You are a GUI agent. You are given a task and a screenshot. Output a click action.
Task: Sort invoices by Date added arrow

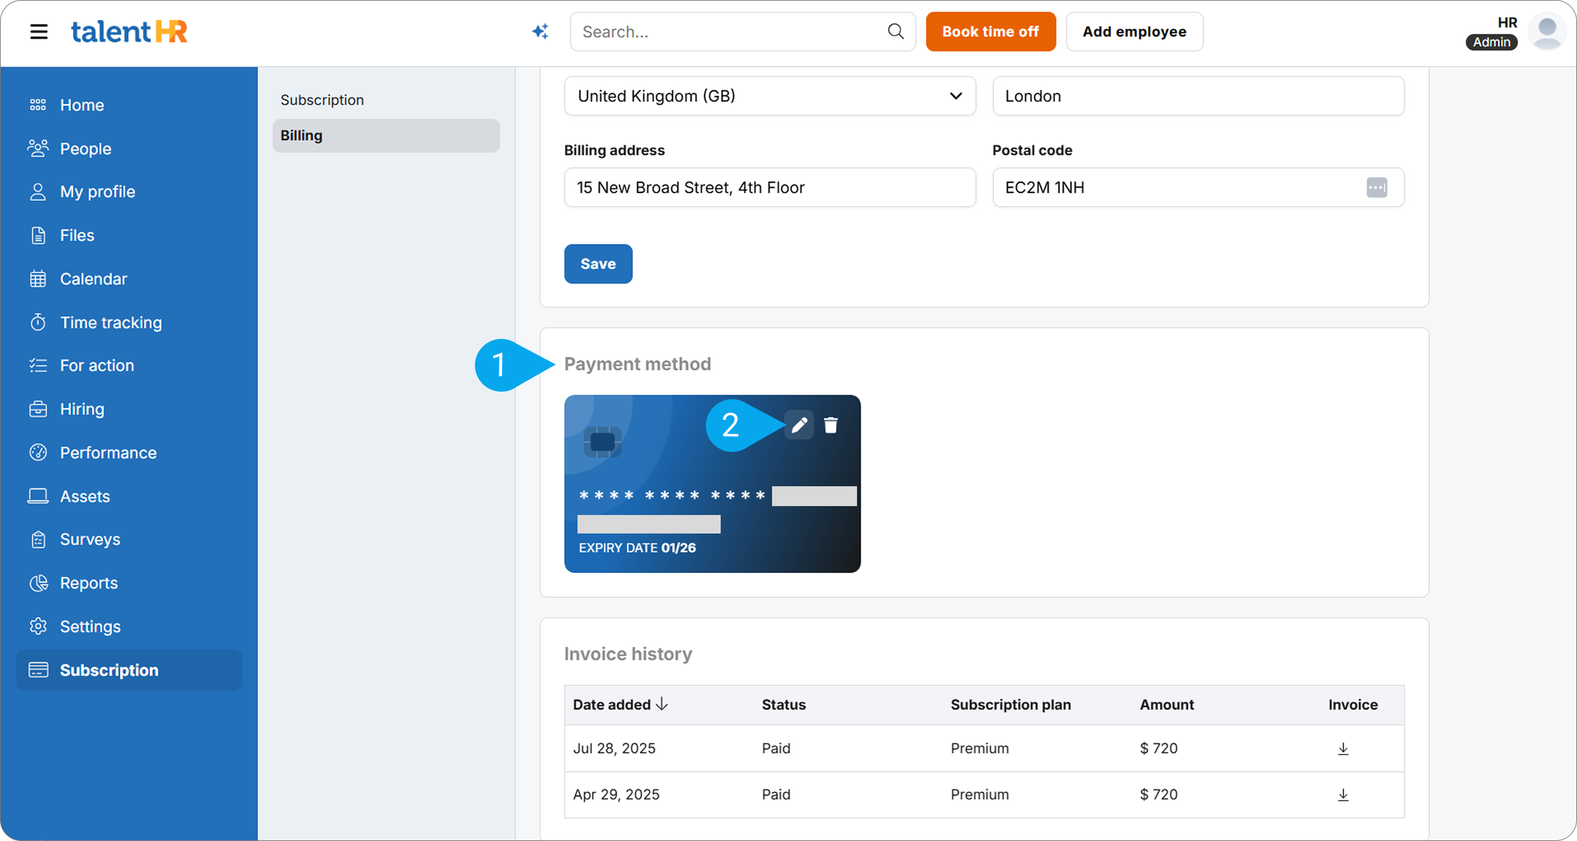tap(662, 704)
